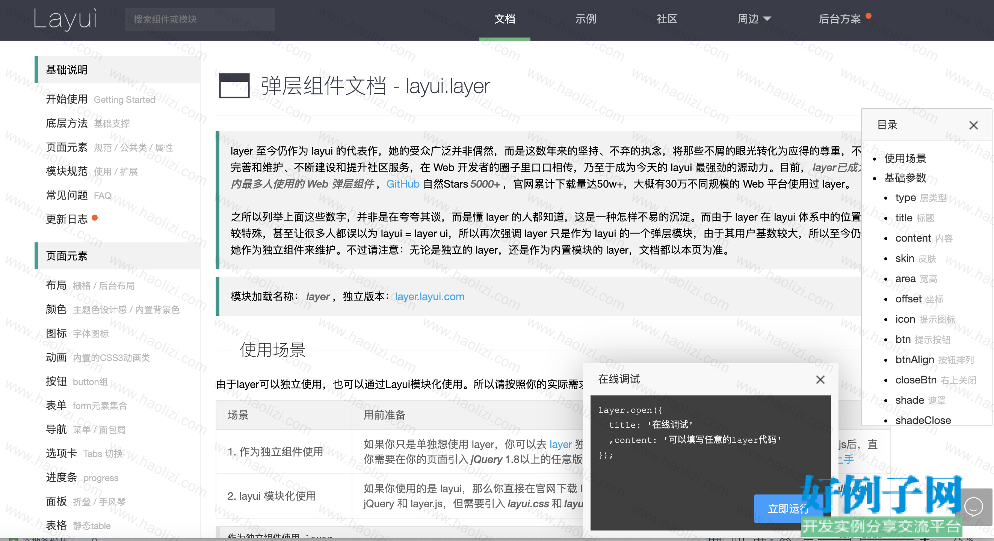This screenshot has height=541, width=994.
Task: Open 模块规范 in the sidebar
Action: click(x=92, y=171)
